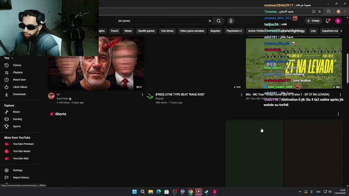The width and height of the screenshot is (349, 196).
Task: Open the RAGE KISS type beat title
Action: click(180, 94)
